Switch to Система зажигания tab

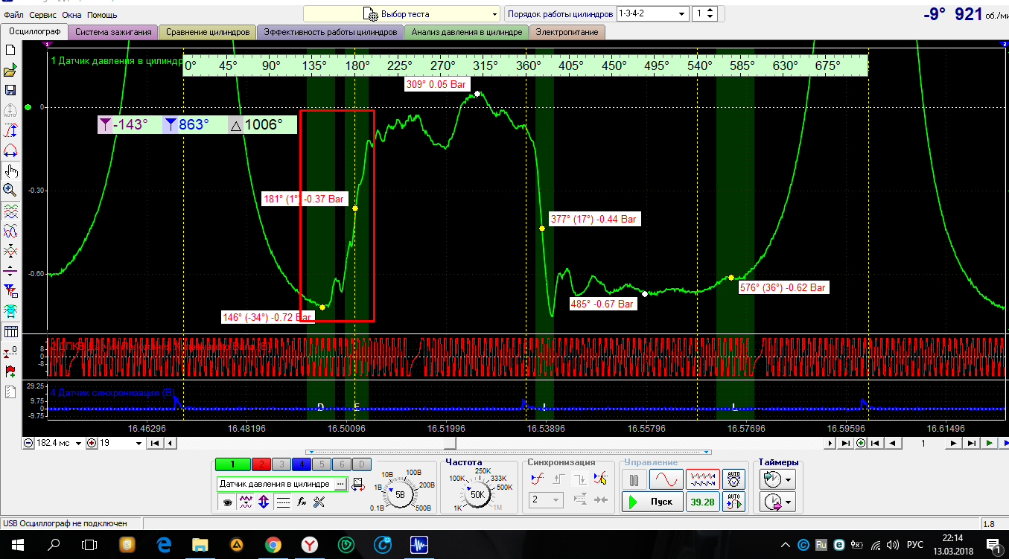pos(113,32)
